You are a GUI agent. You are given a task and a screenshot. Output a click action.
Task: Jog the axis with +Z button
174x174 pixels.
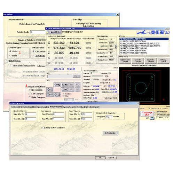pyautogui.click(x=57, y=85)
